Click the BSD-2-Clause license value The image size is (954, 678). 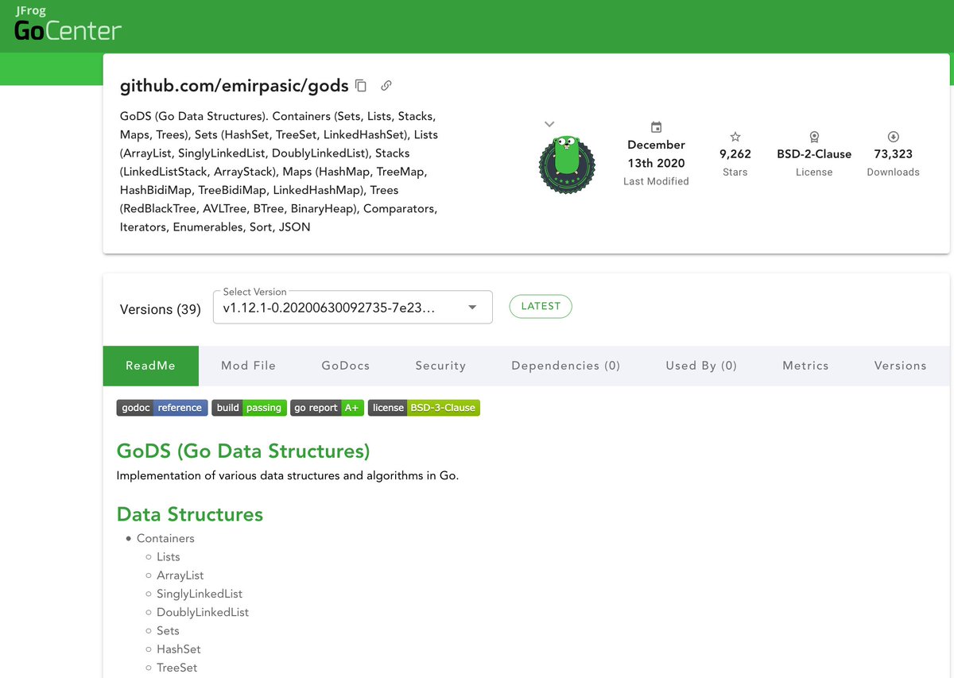tap(814, 154)
